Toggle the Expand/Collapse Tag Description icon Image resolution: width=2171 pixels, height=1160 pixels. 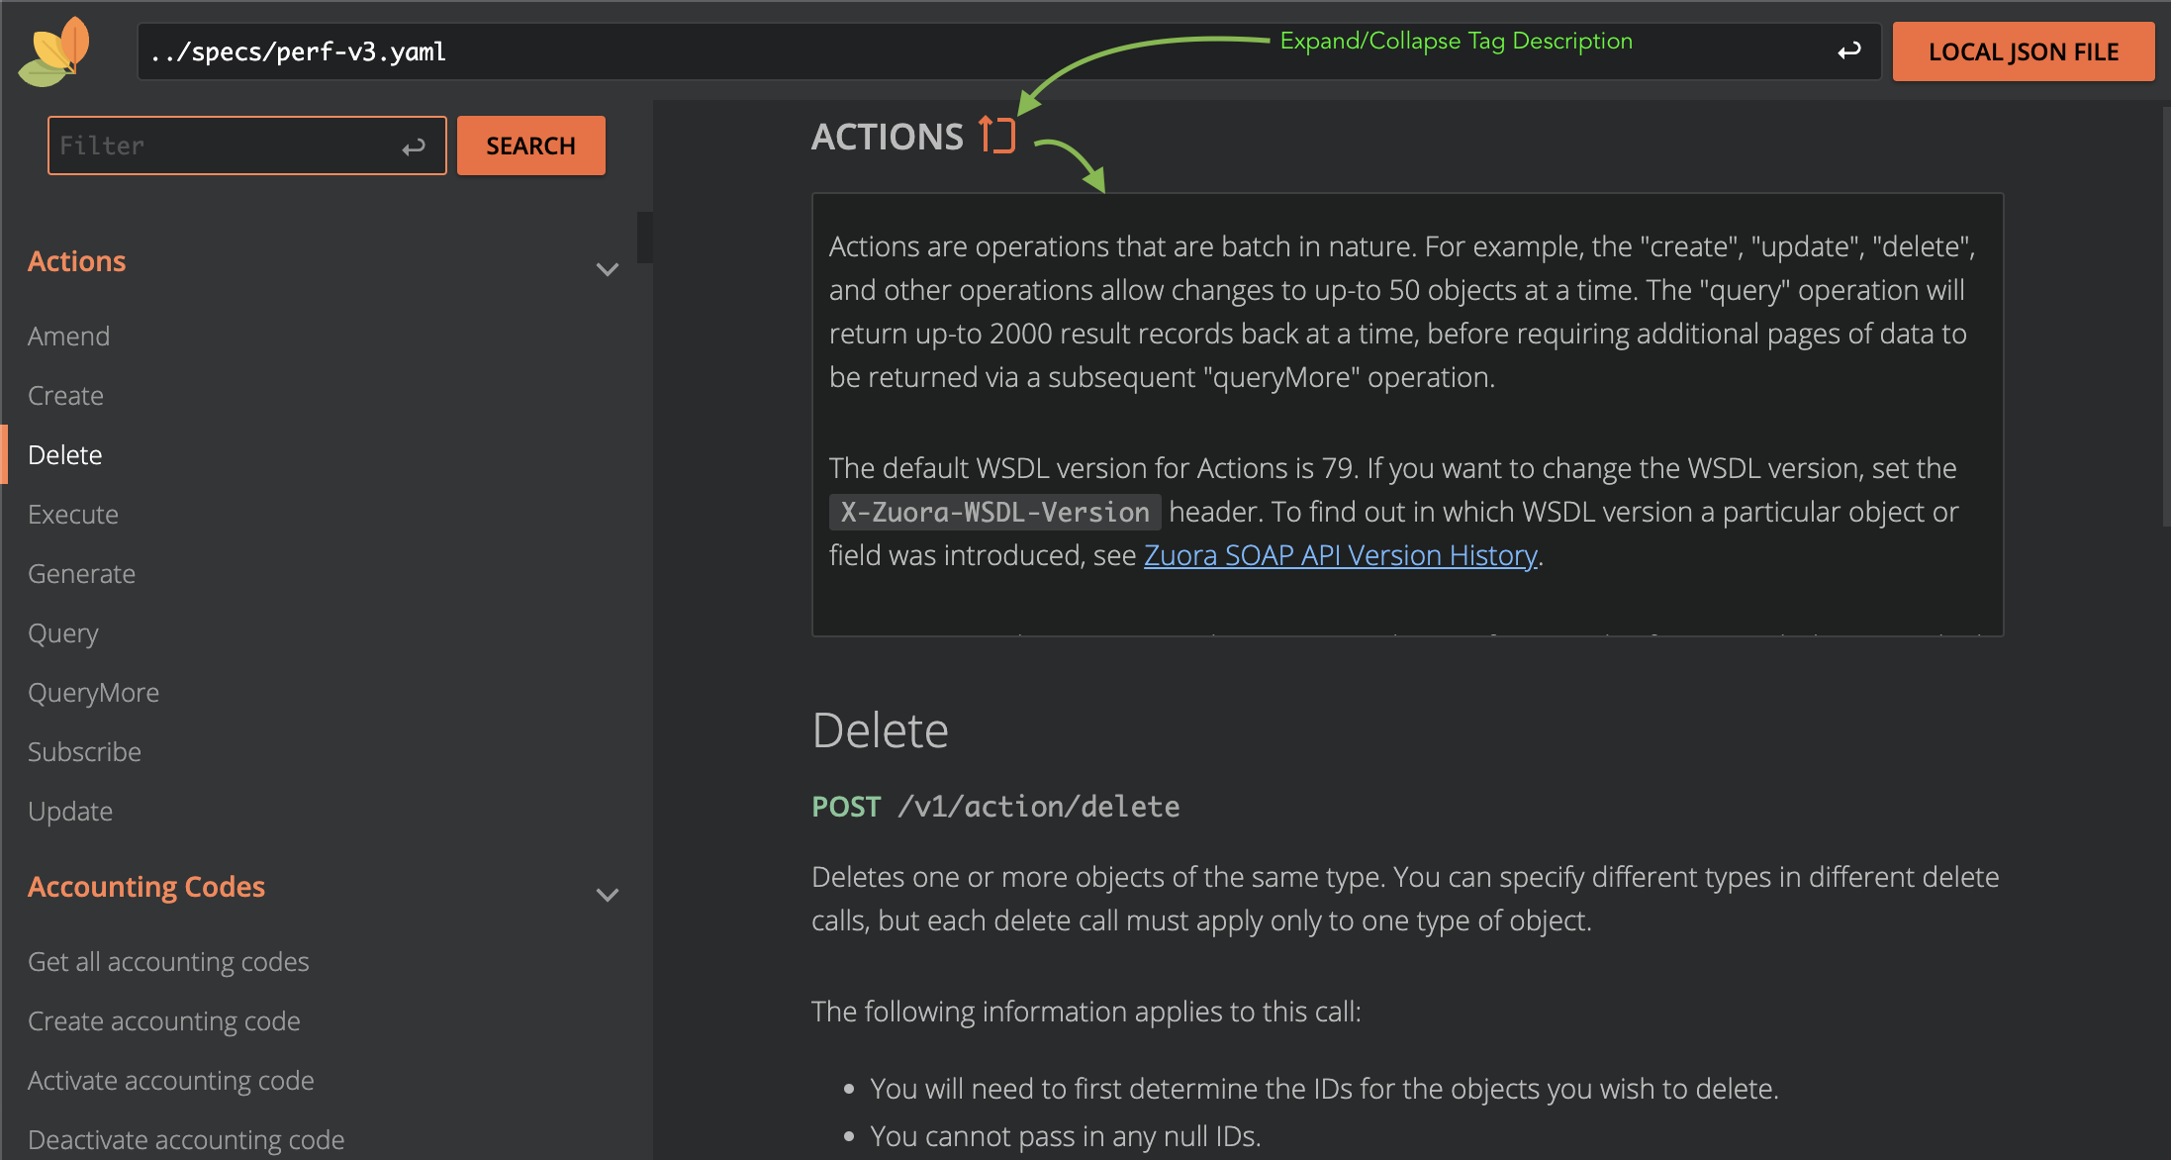(x=996, y=135)
